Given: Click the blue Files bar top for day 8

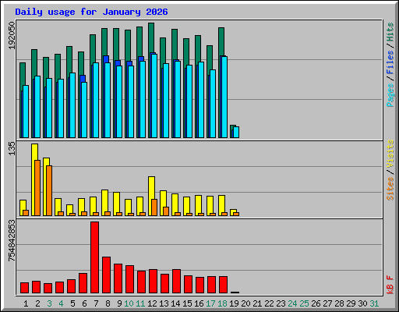Looking at the screenshot, I should click(x=106, y=58).
